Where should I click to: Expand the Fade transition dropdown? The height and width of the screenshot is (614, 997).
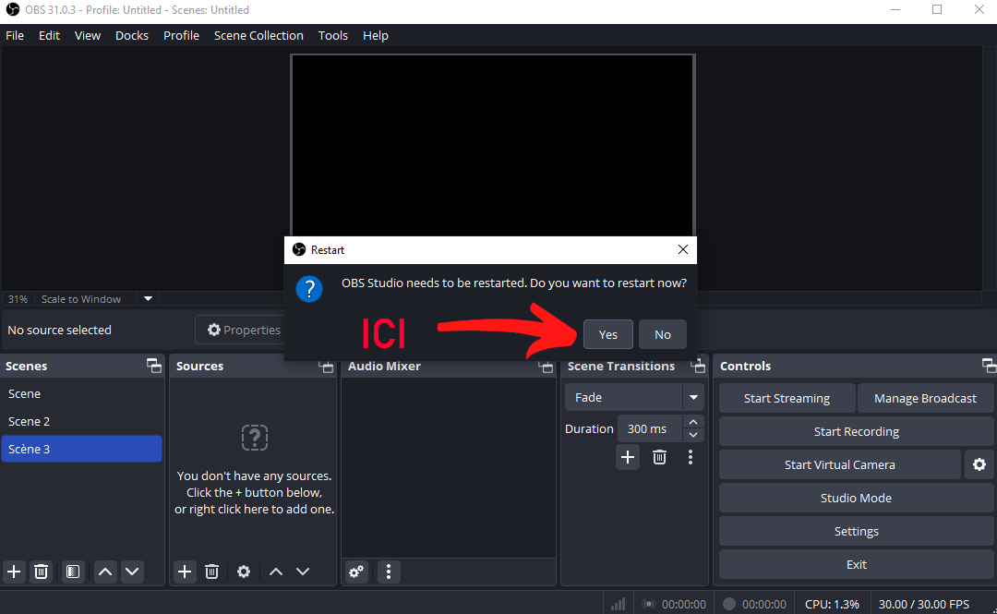point(692,398)
